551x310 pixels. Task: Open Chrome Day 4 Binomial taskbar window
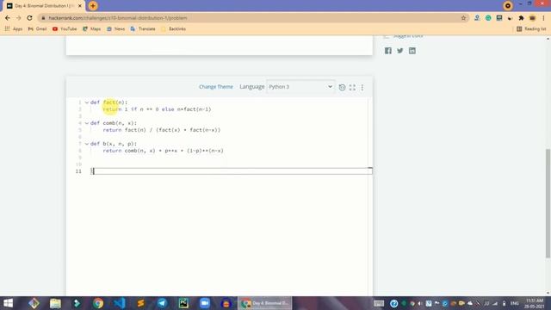point(264,303)
